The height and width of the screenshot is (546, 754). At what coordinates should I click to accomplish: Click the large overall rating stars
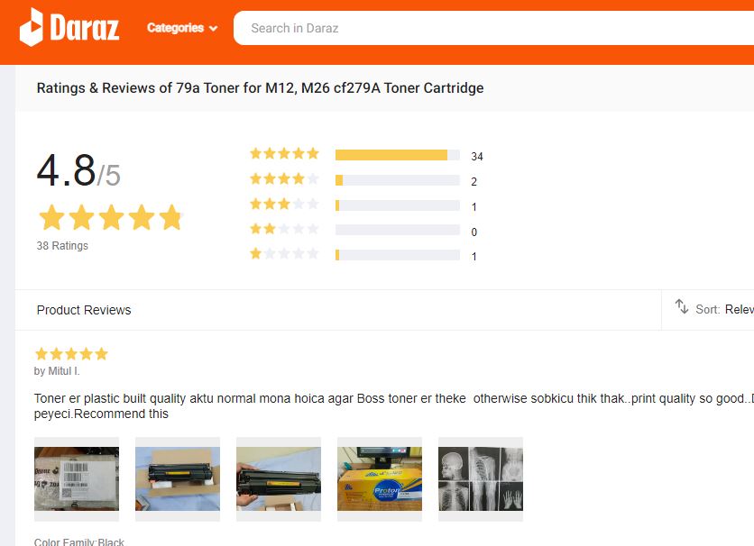110,218
